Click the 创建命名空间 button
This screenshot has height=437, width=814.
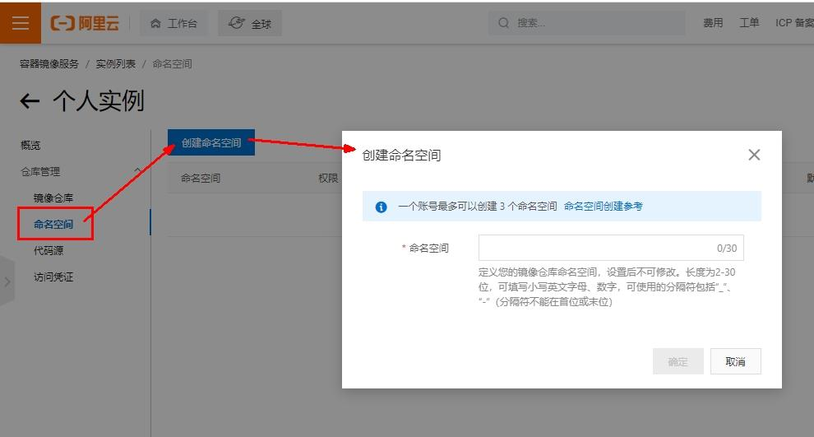click(x=211, y=142)
